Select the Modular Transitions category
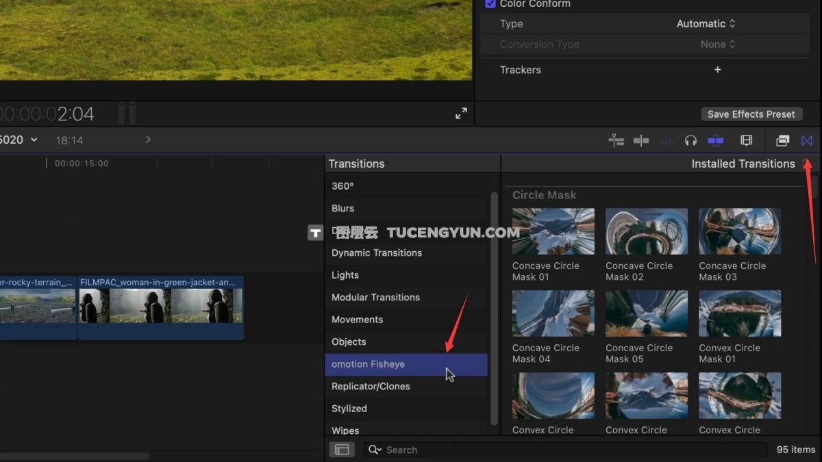The width and height of the screenshot is (822, 462). (406, 297)
